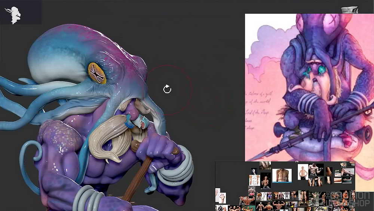Viewport: 374px width, 211px height.
Task: Select the bodybuilder curling dumbbell photo
Action: pyautogui.click(x=316, y=169)
